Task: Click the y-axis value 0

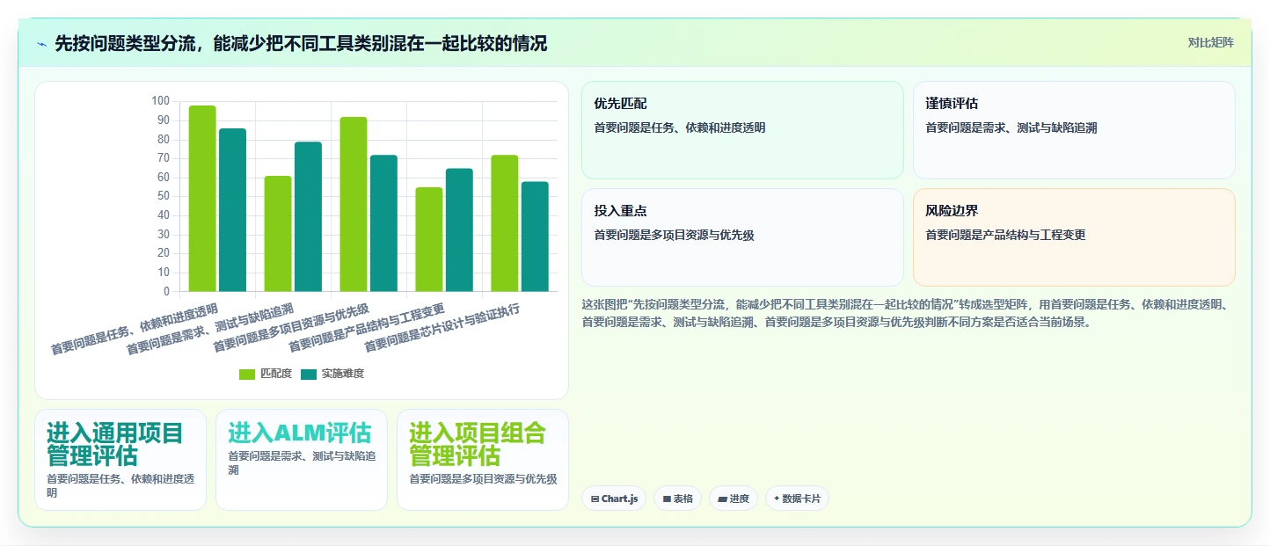Action: point(166,292)
